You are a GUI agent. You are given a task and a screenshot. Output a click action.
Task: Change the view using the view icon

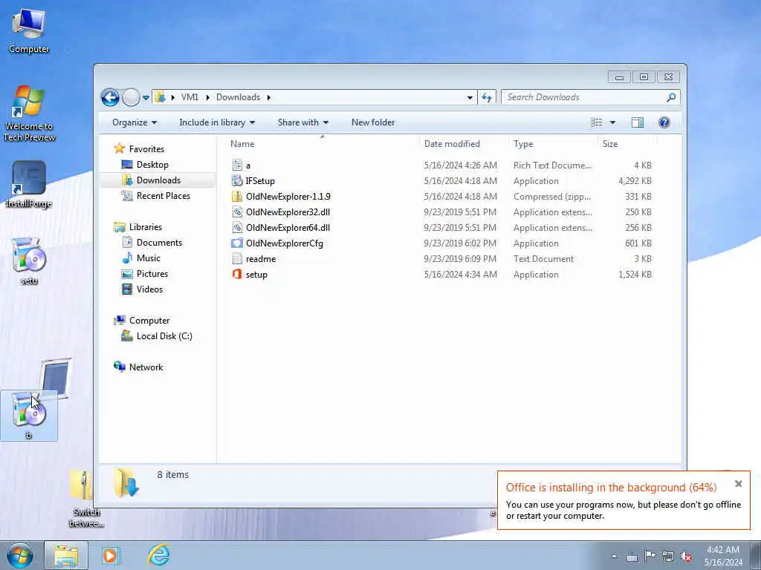click(x=597, y=122)
